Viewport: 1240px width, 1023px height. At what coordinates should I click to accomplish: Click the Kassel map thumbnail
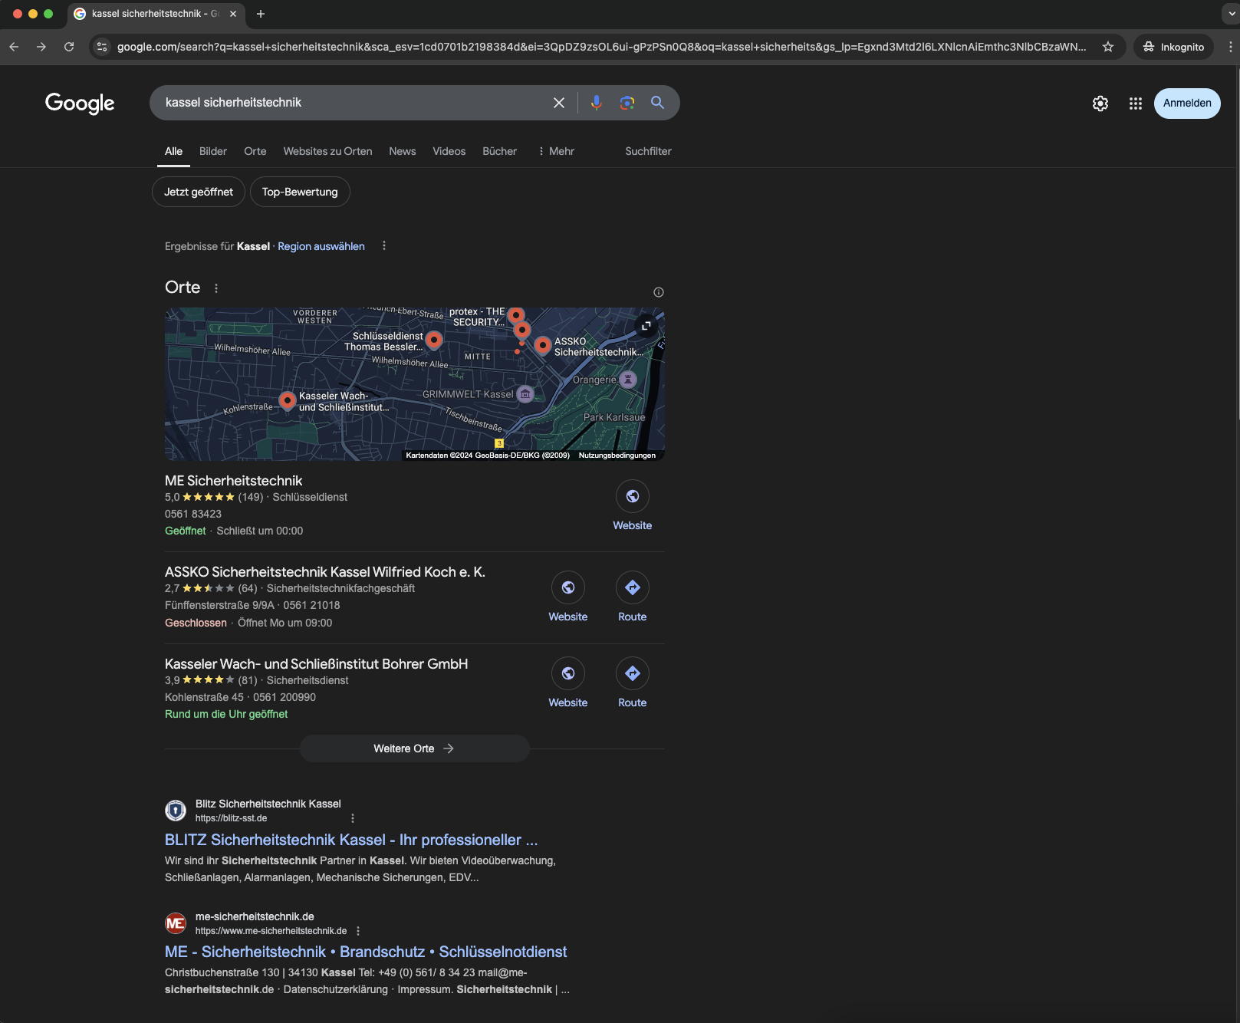(415, 384)
